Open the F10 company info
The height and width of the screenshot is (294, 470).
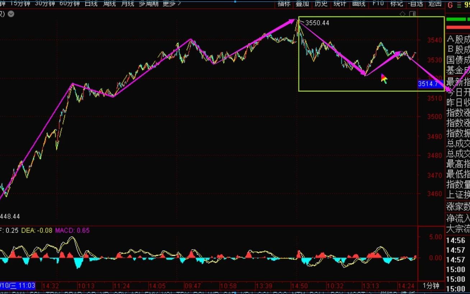(x=378, y=3)
